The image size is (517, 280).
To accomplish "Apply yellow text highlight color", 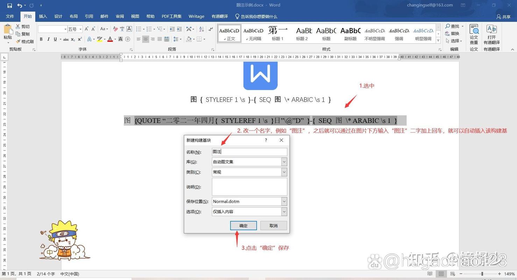I will (x=99, y=39).
